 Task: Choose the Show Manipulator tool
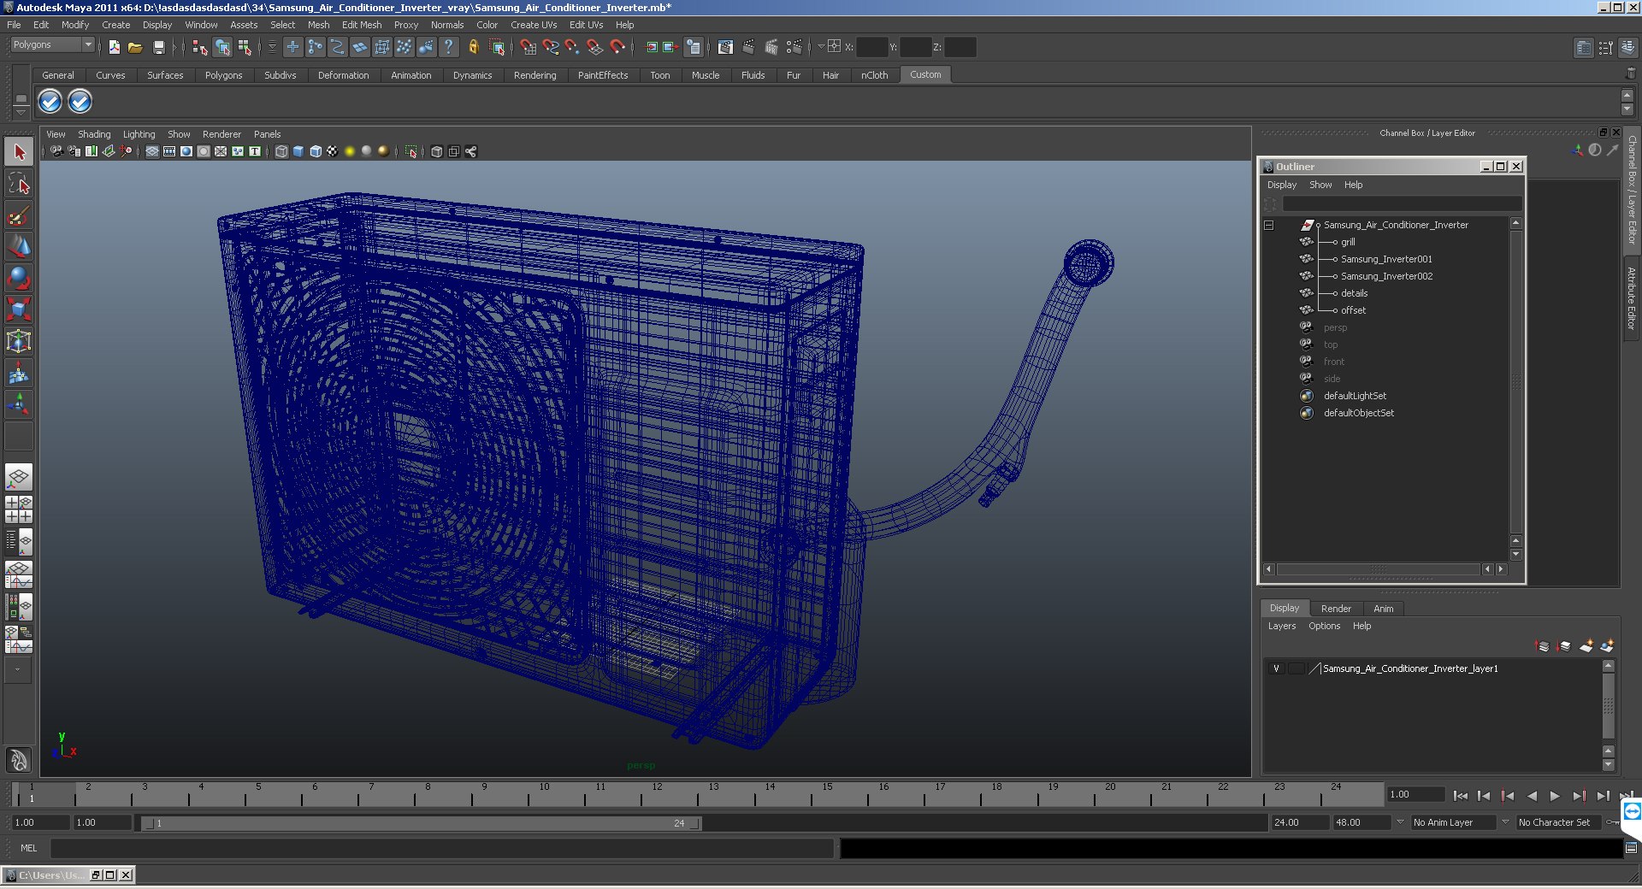tap(19, 404)
